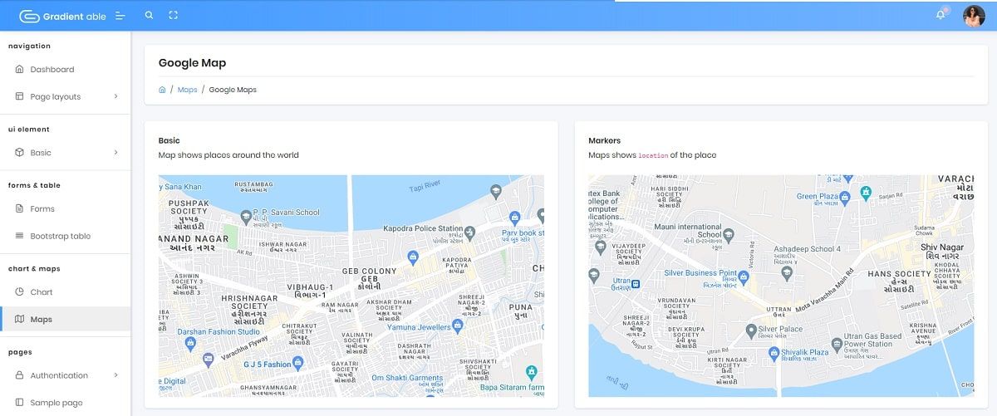Toggle the sidebar collapse menu icon

(x=120, y=16)
